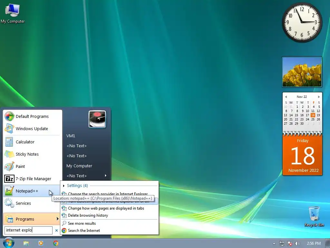Click the volume speaker tray icon
Viewport: 330px width, 248px height.
(x=297, y=243)
